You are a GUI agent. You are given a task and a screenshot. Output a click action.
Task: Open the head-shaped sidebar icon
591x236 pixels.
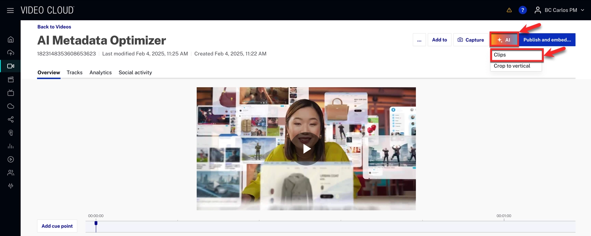coord(11,133)
